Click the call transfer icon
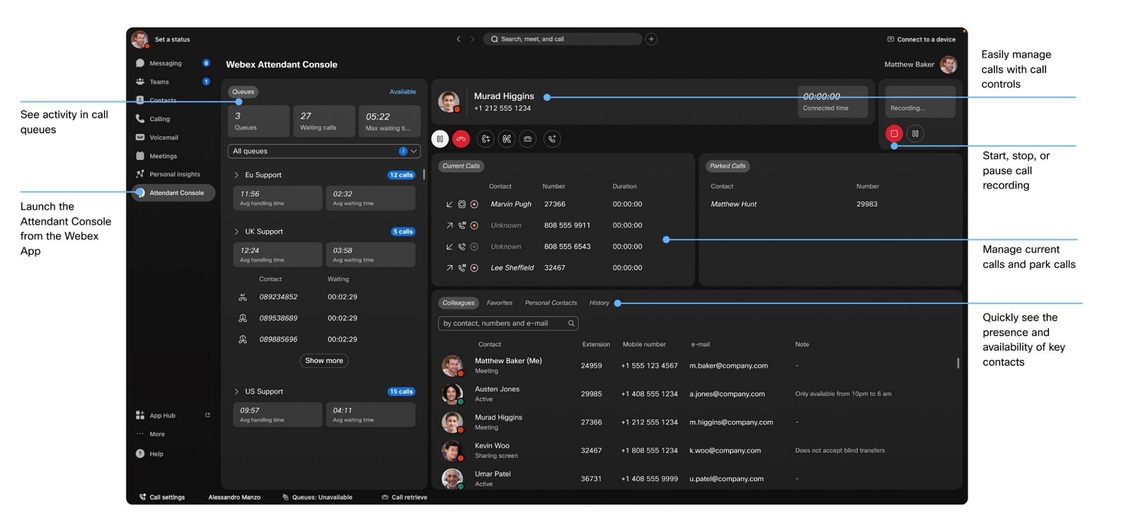This screenshot has width=1129, height=521. click(485, 139)
